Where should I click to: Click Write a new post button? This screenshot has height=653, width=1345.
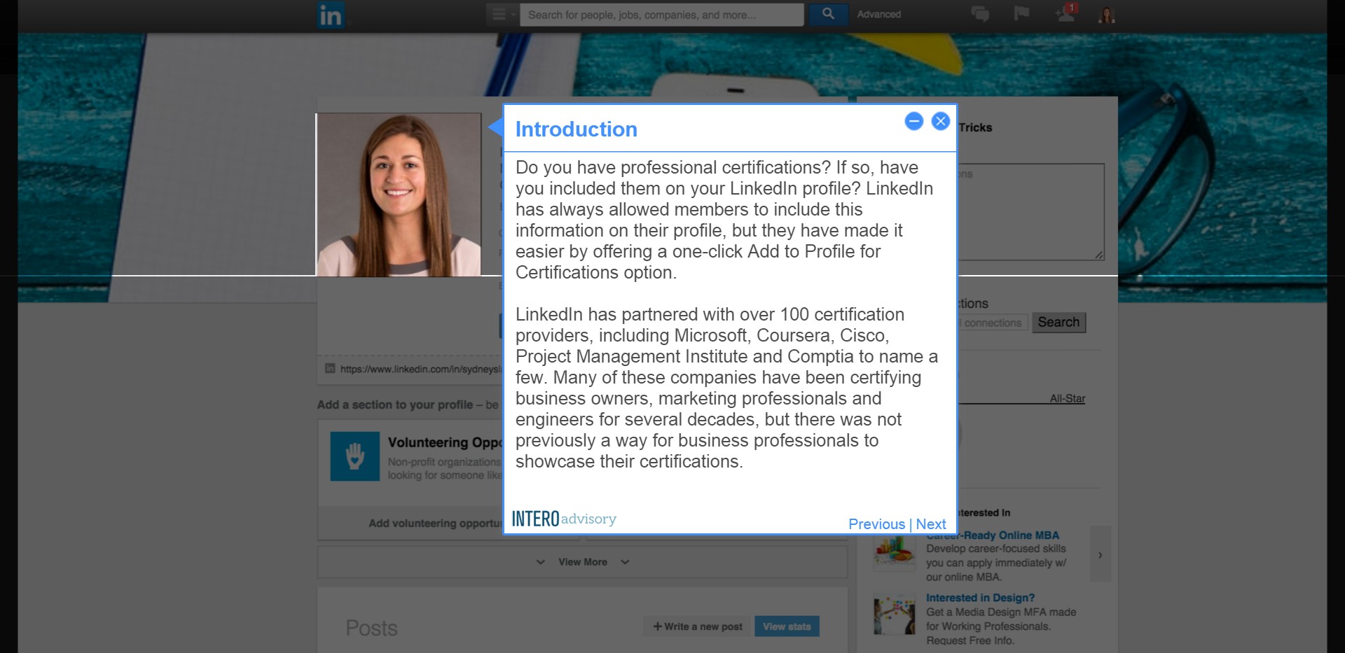click(698, 626)
